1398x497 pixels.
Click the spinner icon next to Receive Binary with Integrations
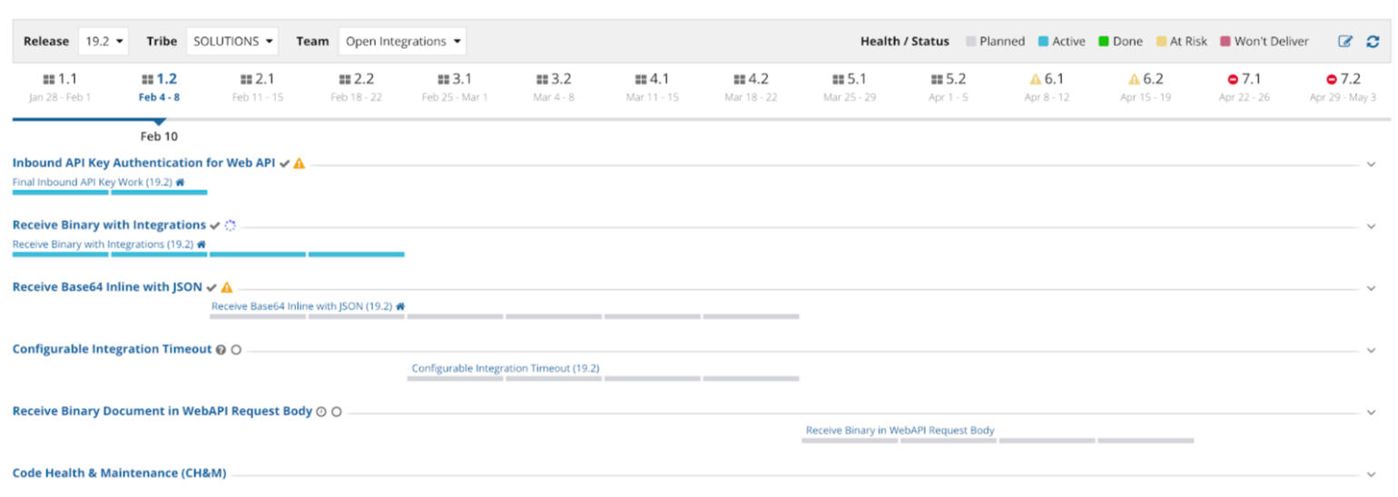(x=231, y=226)
